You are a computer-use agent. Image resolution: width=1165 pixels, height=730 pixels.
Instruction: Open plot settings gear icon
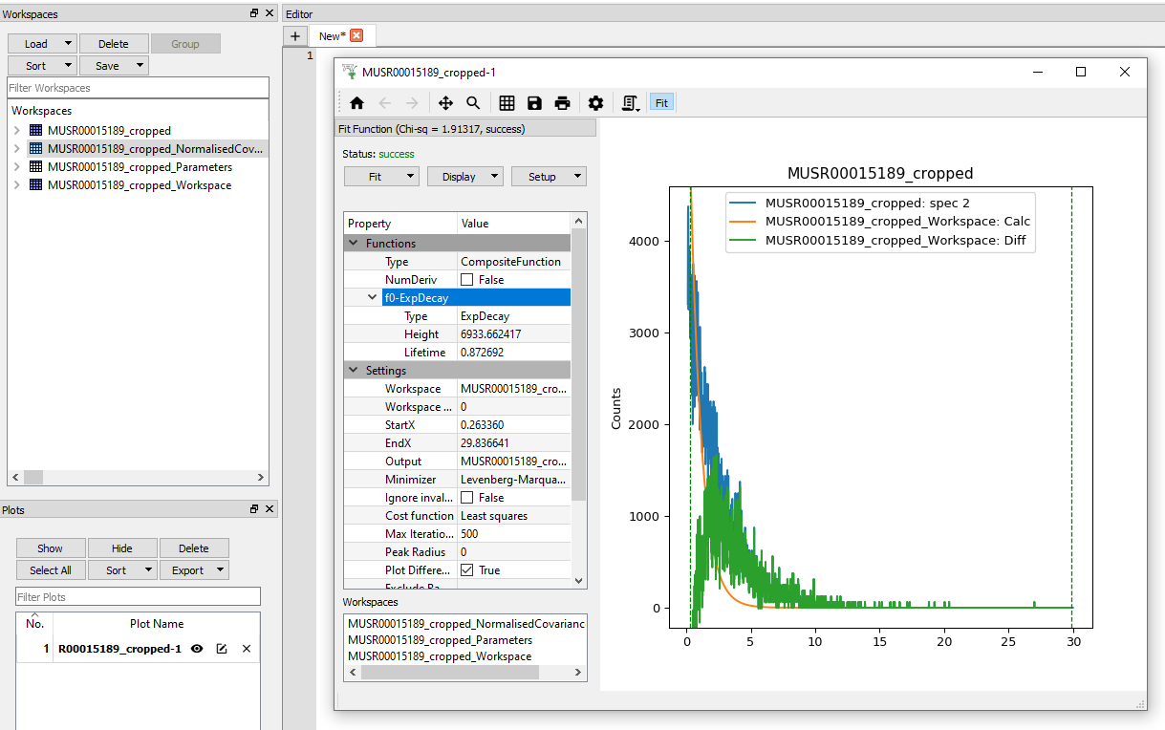point(596,103)
